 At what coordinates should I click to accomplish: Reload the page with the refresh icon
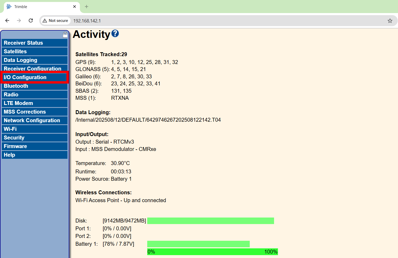[x=31, y=21]
